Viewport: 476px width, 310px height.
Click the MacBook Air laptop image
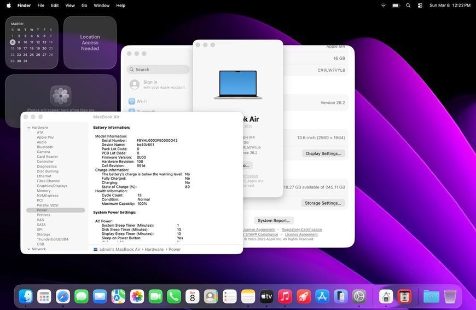point(238,85)
